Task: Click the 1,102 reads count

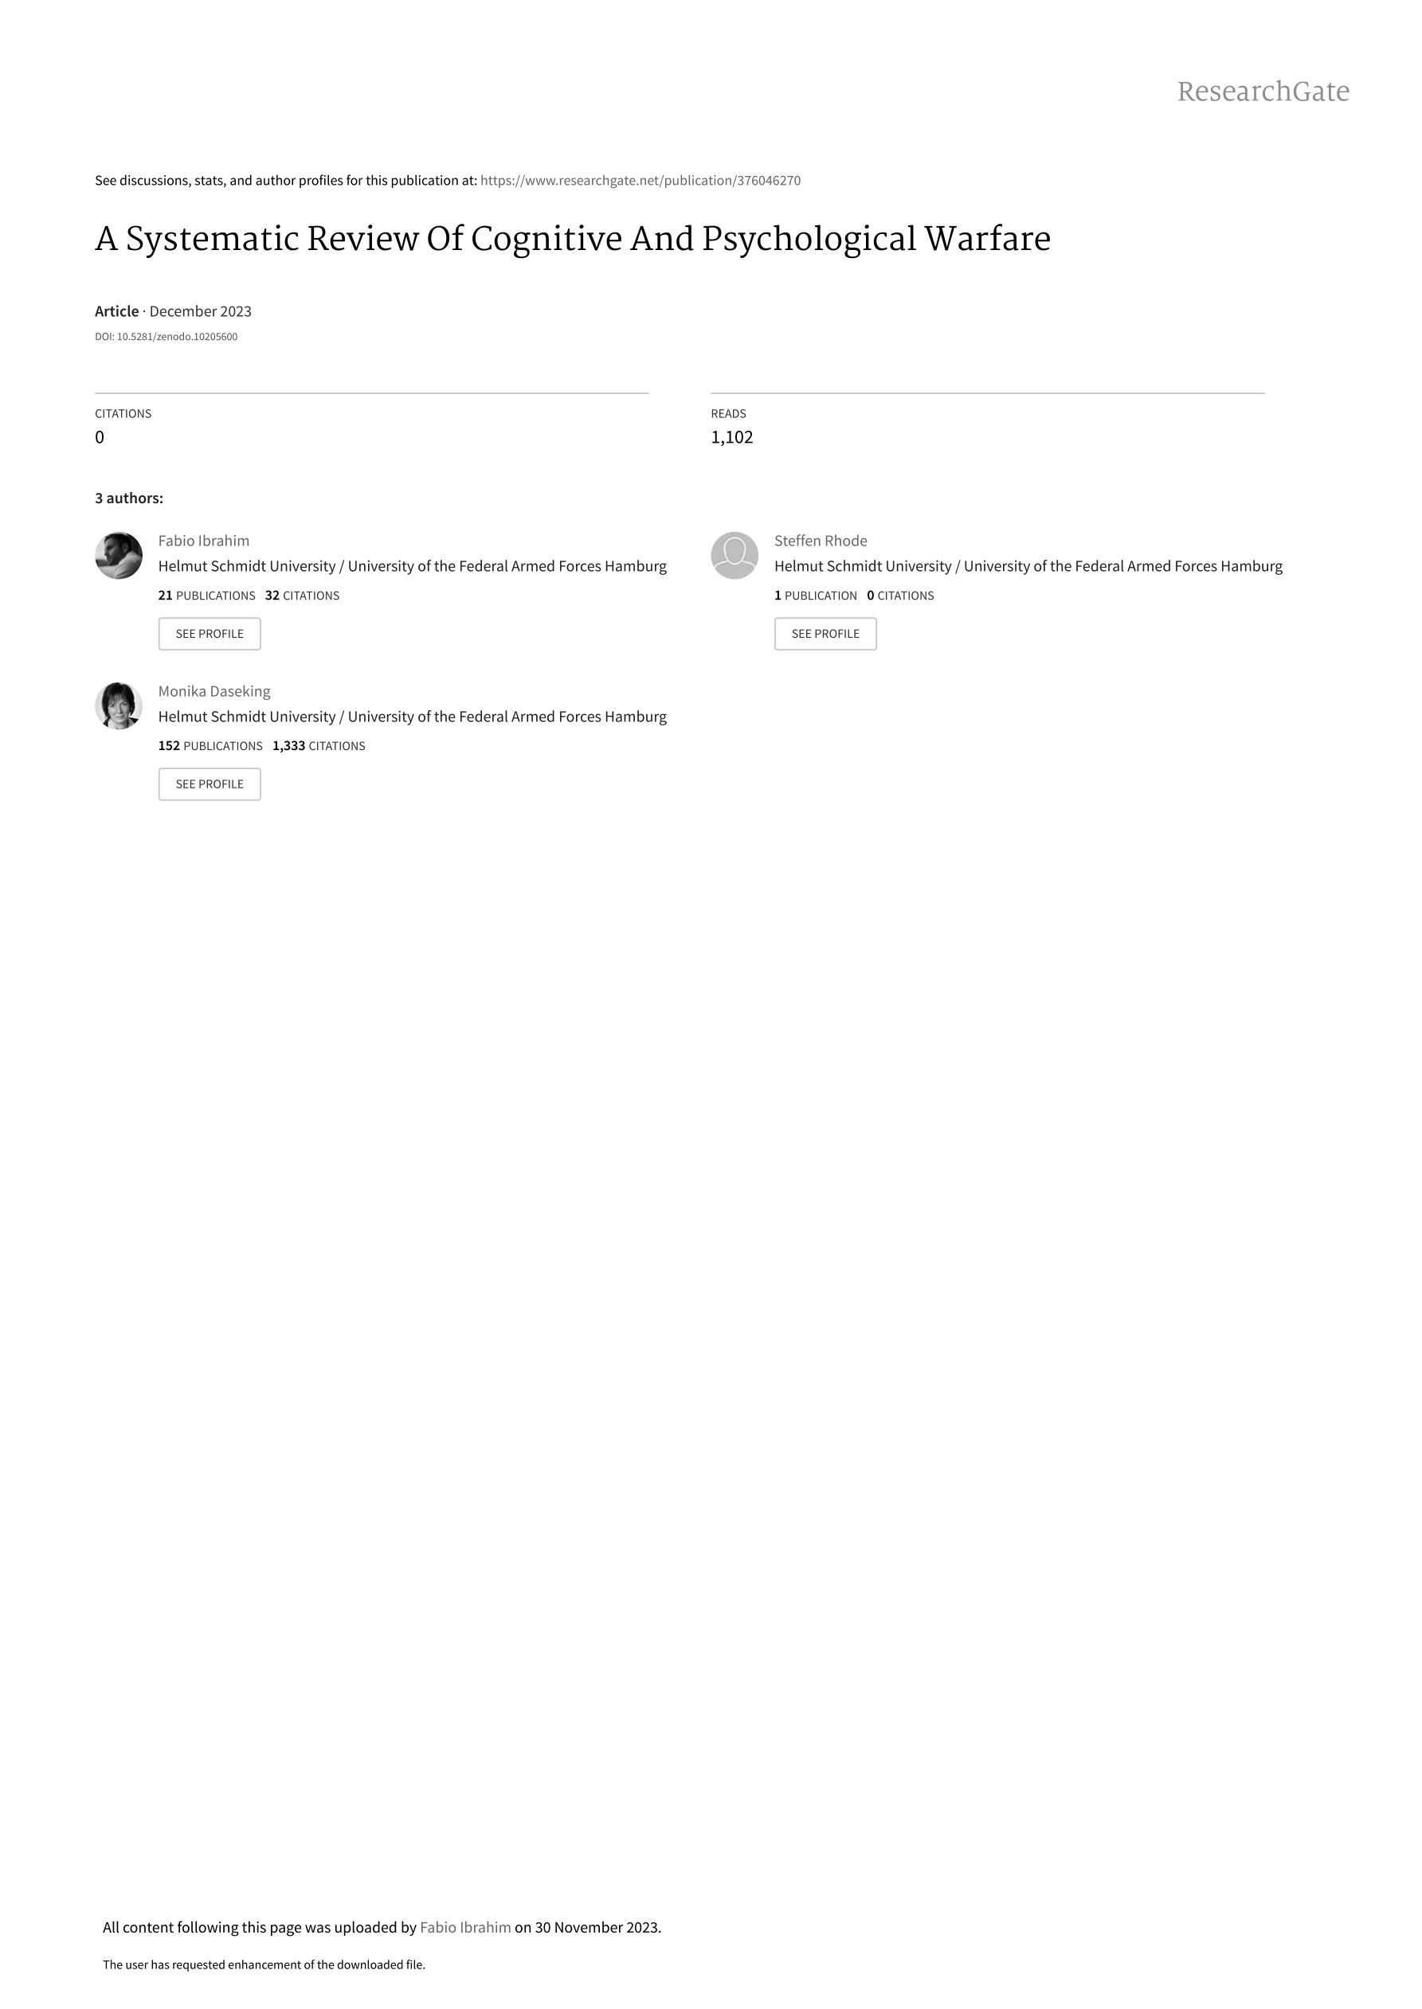Action: pyautogui.click(x=732, y=436)
